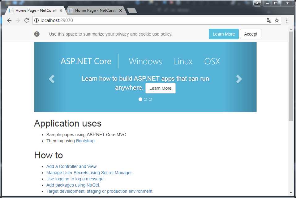Minimize the Chrome window
This screenshot has height=198, width=296.
tap(267, 3)
